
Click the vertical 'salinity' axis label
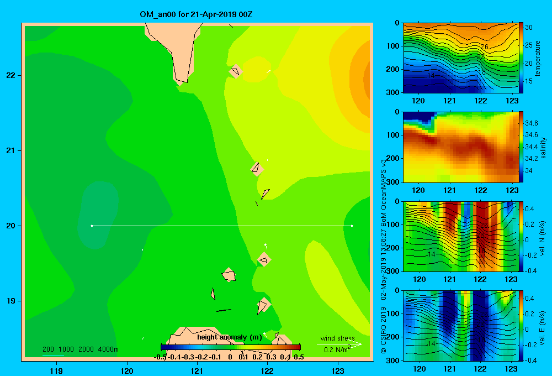(x=543, y=148)
